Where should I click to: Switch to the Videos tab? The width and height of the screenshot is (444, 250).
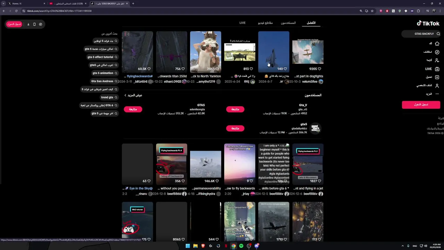click(265, 23)
